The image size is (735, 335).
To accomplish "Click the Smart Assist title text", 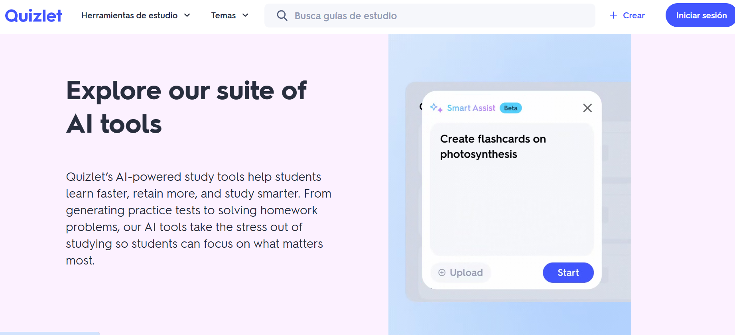I will [471, 108].
